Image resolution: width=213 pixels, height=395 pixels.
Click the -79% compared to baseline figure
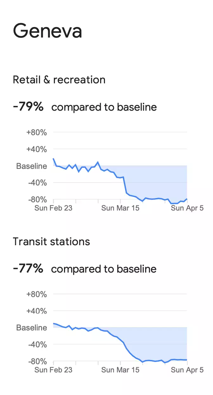(x=85, y=107)
